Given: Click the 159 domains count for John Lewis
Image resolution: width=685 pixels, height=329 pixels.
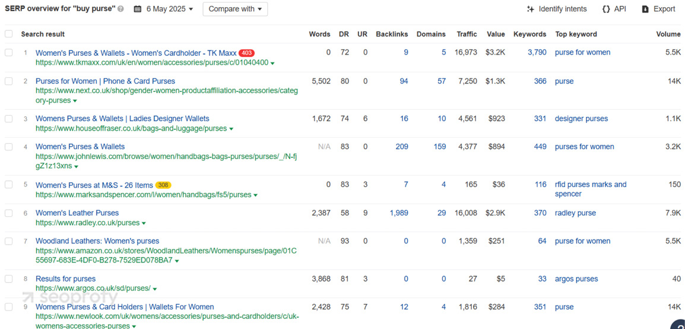Looking at the screenshot, I should point(440,147).
